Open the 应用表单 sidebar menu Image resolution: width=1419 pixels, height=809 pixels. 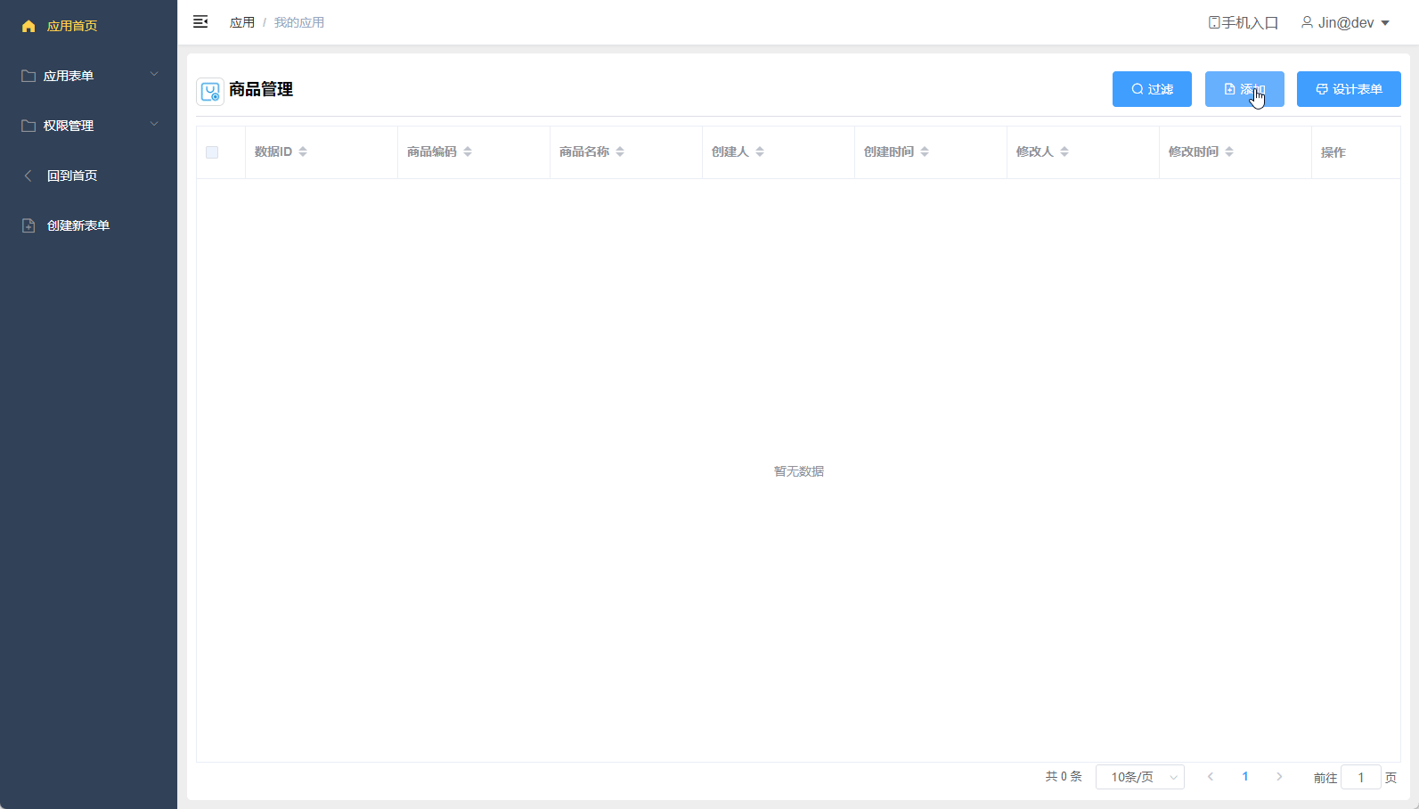(x=88, y=76)
